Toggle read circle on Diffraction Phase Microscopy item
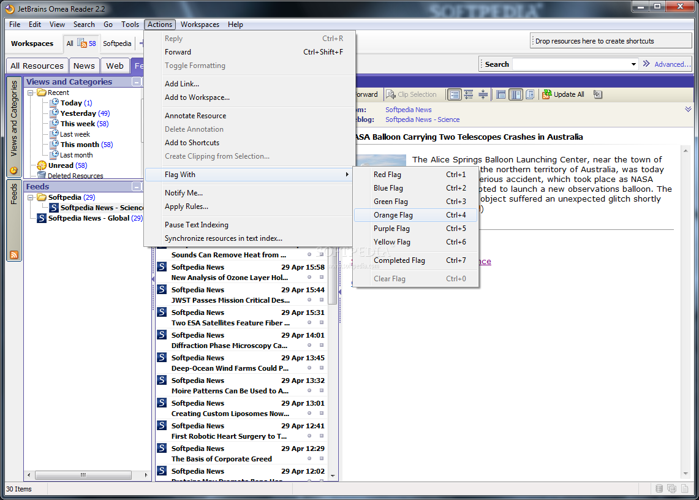The image size is (699, 500). pyautogui.click(x=309, y=345)
